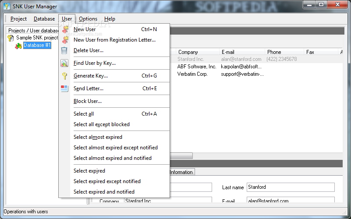Open the Database menu
Image resolution: width=351 pixels, height=219 pixels.
coord(44,19)
